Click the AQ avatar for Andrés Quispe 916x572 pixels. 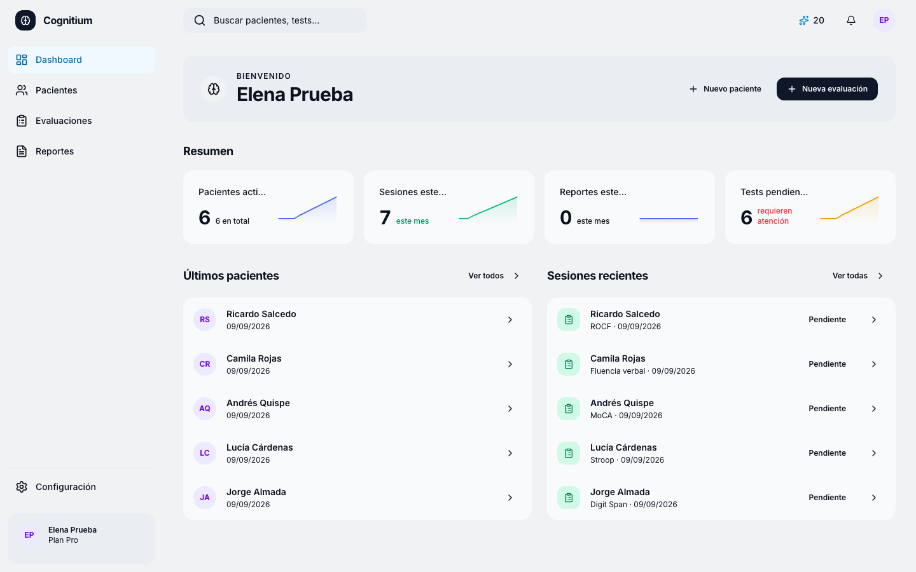tap(205, 409)
